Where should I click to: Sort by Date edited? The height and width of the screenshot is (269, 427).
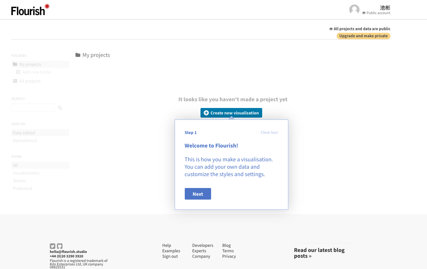tap(40, 133)
